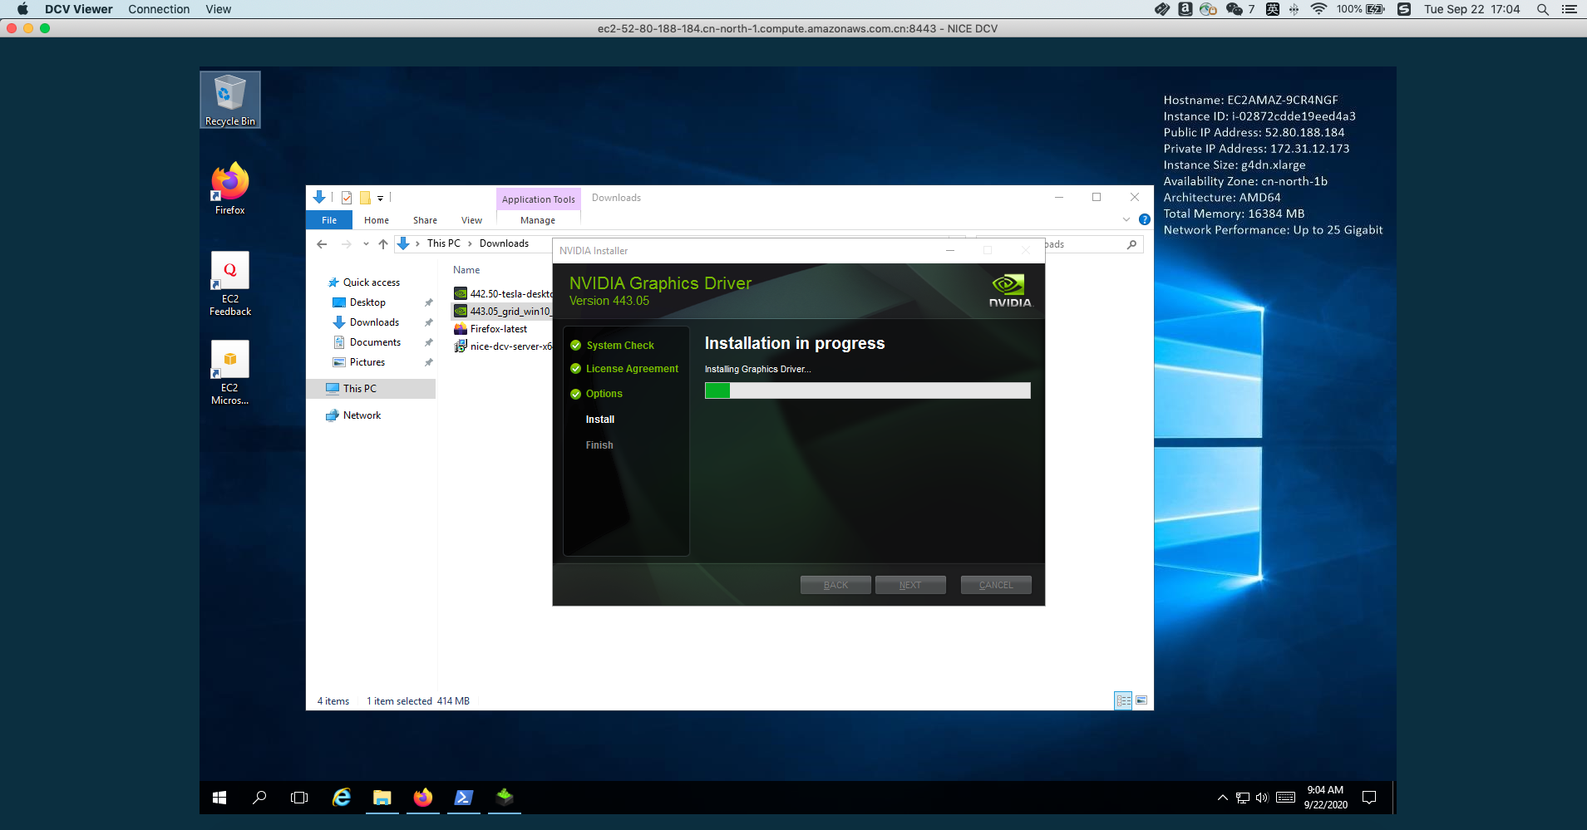Select Application Tools contextual tab
This screenshot has width=1587, height=830.
539,199
